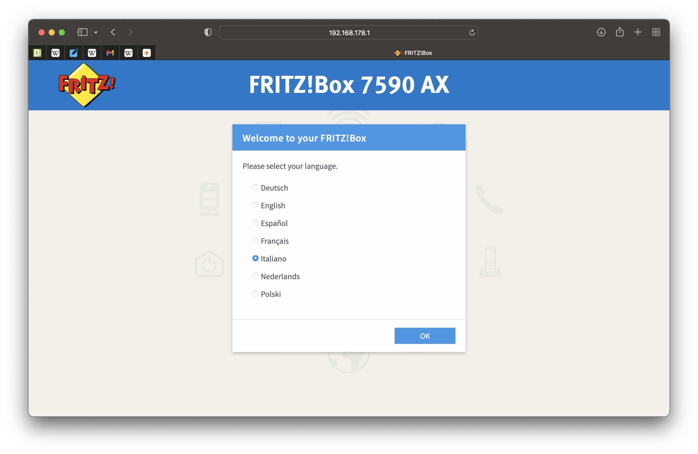Open the downloads icon in toolbar

(601, 32)
